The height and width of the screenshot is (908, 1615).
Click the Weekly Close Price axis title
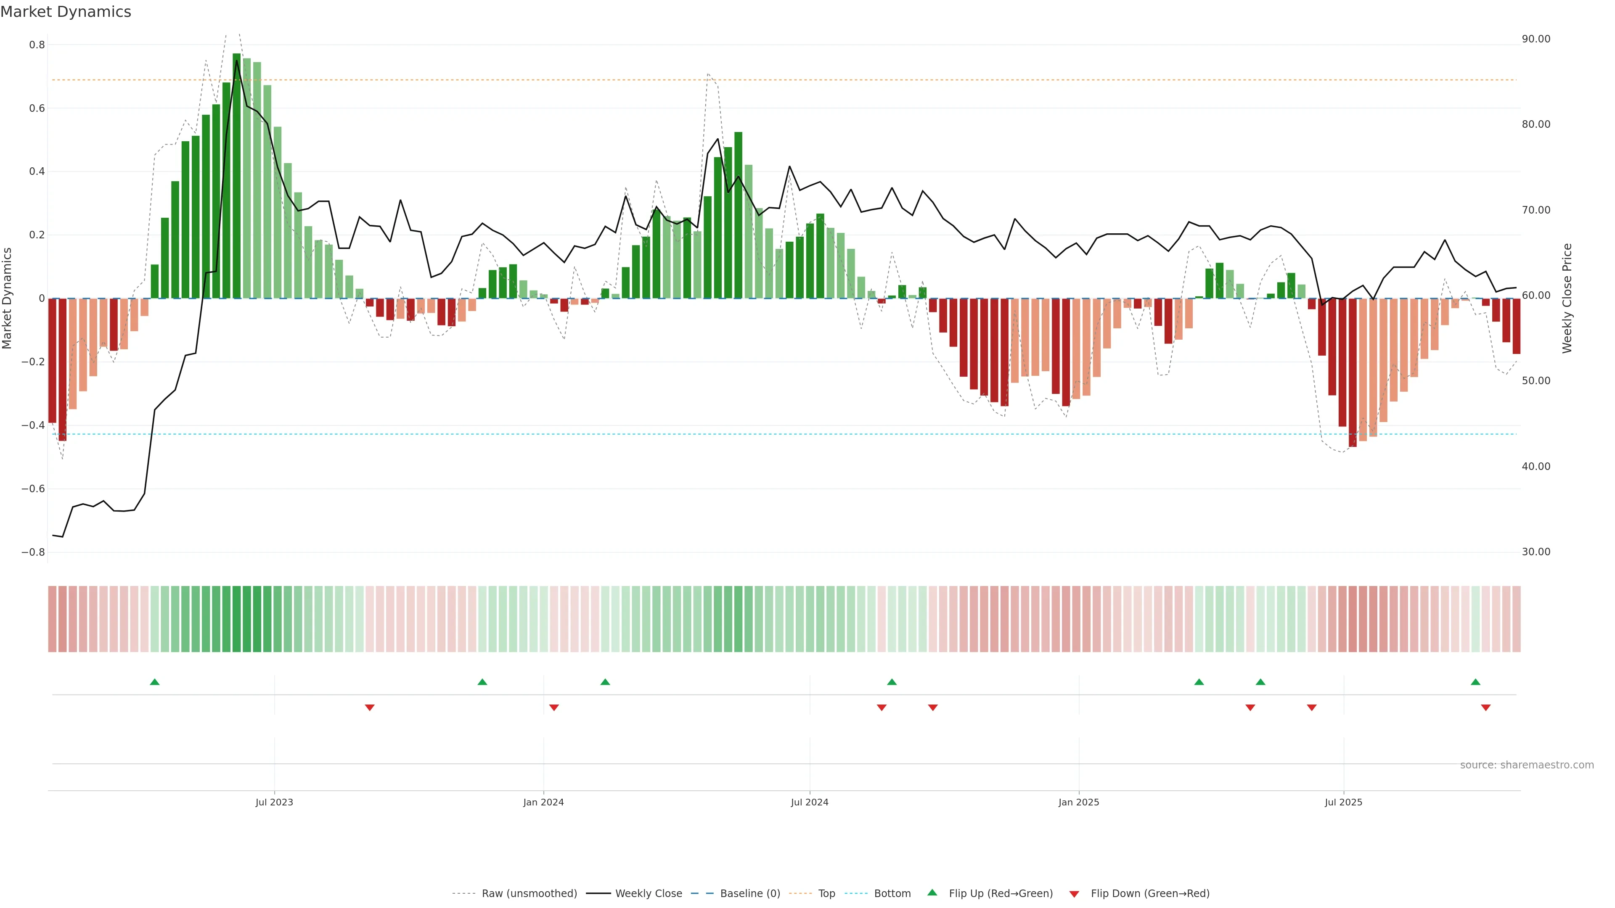click(x=1567, y=298)
